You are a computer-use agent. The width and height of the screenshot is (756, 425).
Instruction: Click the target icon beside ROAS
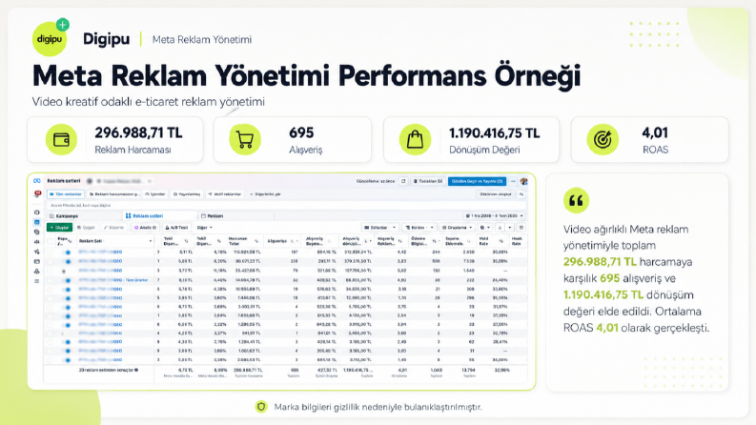603,140
